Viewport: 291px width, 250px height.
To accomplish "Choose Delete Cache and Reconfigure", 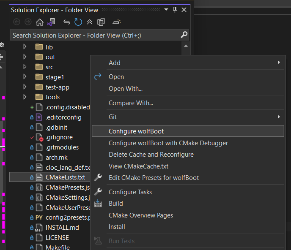I will click(188, 155).
